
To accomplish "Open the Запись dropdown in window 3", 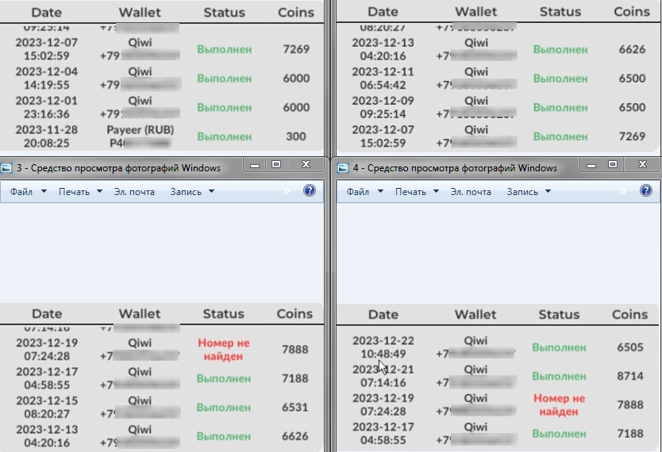I will point(192,192).
